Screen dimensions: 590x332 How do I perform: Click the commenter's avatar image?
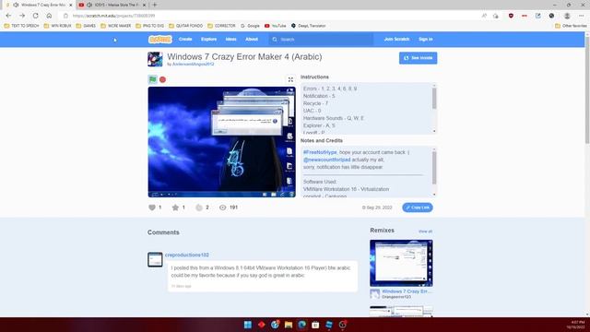155,260
